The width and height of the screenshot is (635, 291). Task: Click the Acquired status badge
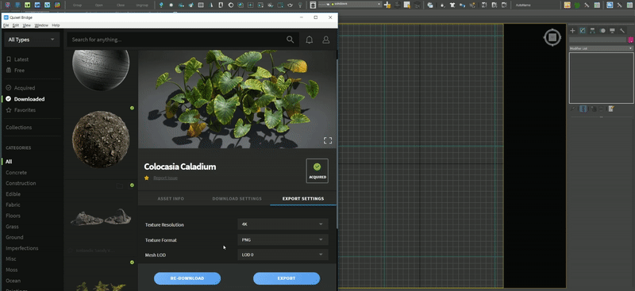point(317,170)
